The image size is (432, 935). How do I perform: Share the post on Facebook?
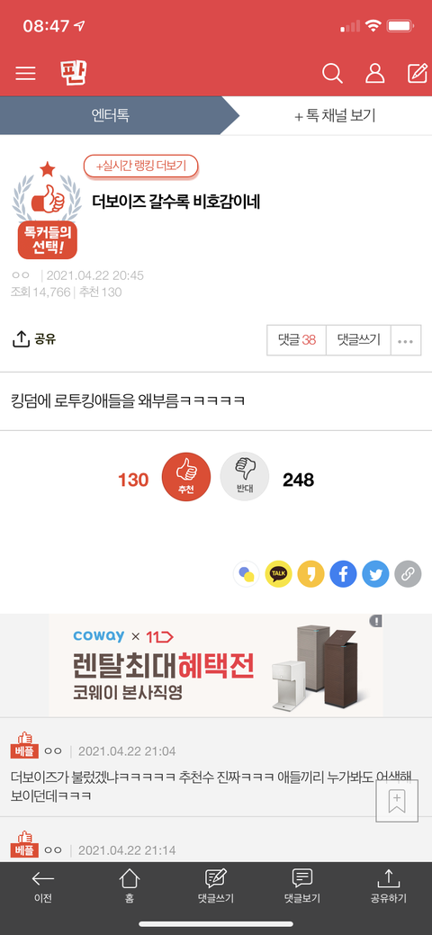tap(343, 574)
